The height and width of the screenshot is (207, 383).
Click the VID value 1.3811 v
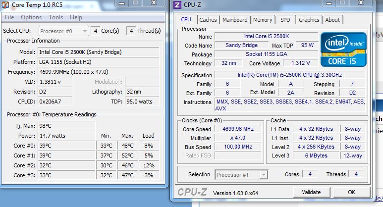click(x=55, y=82)
